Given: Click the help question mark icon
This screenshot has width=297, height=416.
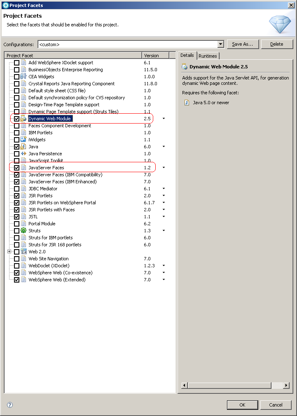Looking at the screenshot, I should 10,405.
